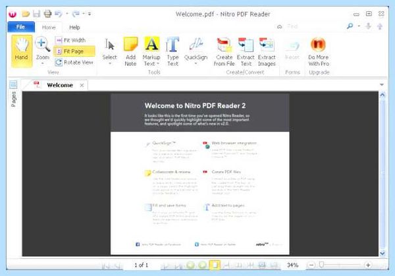Click the zoom out minus button
395x276 pixels.
(311, 265)
